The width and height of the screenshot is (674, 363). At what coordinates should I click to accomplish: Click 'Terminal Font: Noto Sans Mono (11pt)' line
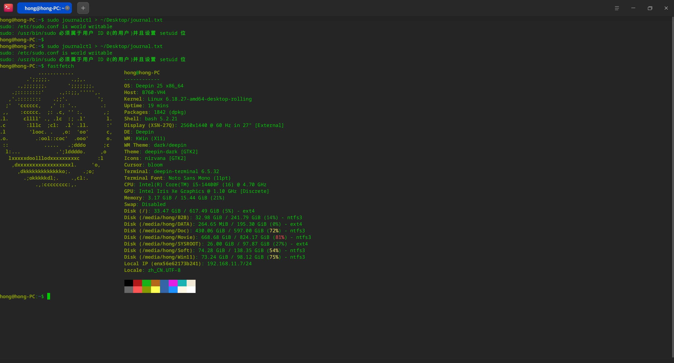tap(177, 178)
